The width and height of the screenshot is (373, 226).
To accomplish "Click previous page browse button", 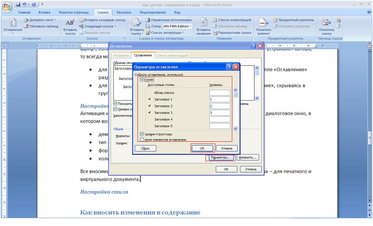I will point(369,205).
